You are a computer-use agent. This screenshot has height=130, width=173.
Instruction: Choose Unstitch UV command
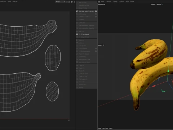pyautogui.click(x=86, y=57)
